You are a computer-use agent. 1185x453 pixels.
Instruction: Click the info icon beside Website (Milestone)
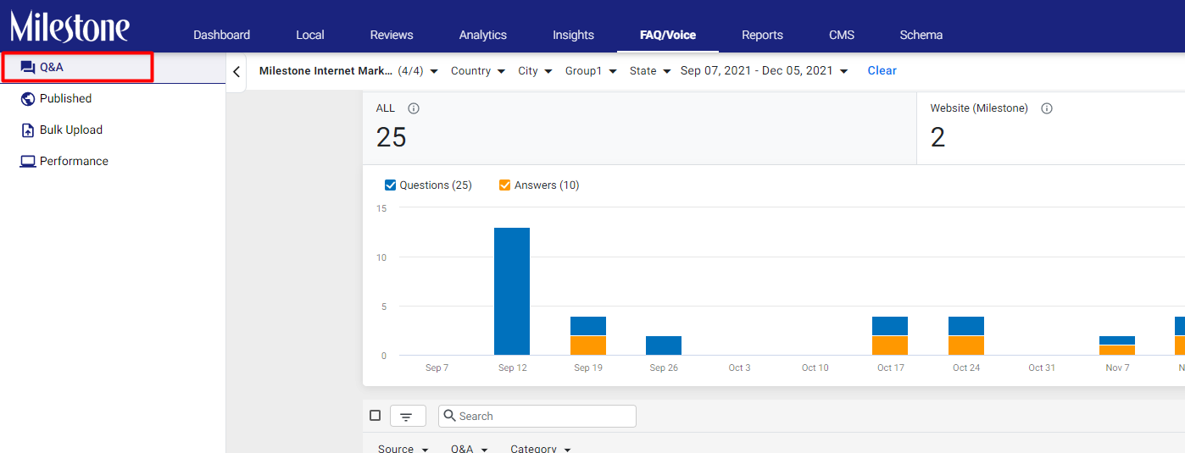(1047, 108)
